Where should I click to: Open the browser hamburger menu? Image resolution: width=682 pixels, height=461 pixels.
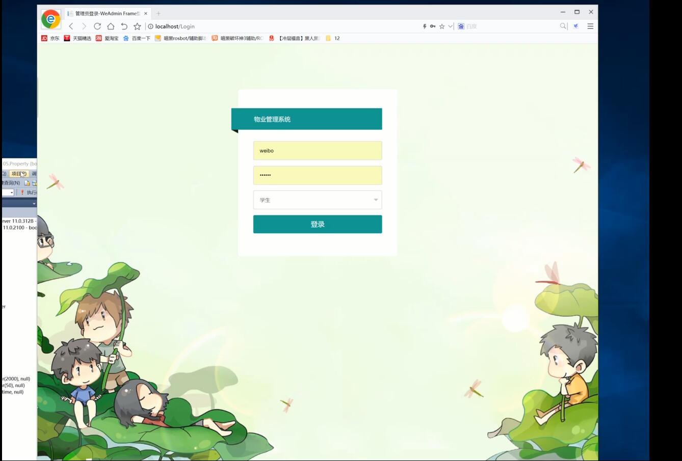click(x=590, y=26)
